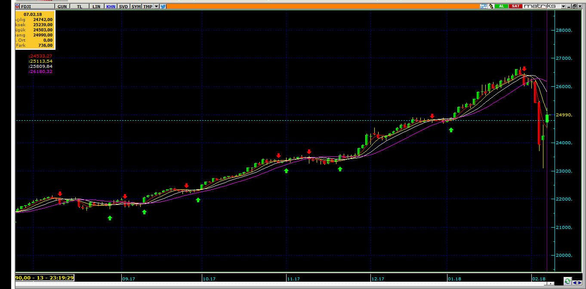Click the green AL buy button
The width and height of the screenshot is (586, 289).
(501, 6)
